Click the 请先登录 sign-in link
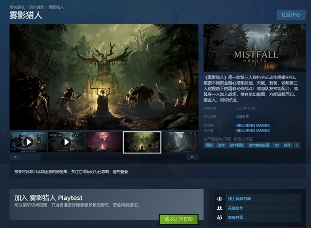Viewport: 311px width, 228px height. coord(121,172)
